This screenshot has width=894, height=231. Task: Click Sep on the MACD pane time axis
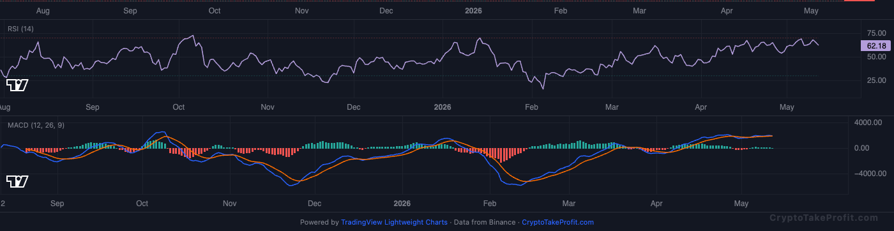point(57,204)
